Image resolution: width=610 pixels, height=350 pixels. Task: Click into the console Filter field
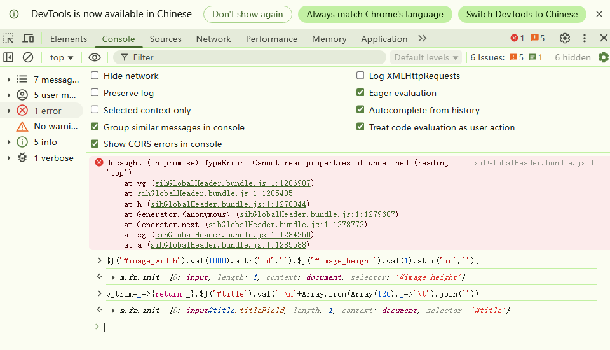(x=254, y=57)
